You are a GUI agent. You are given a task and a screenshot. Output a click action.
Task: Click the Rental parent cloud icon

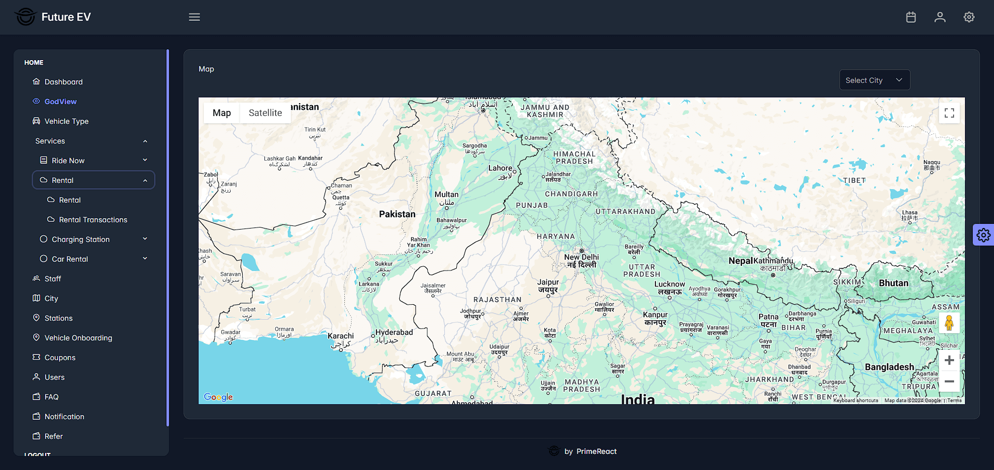tap(44, 180)
